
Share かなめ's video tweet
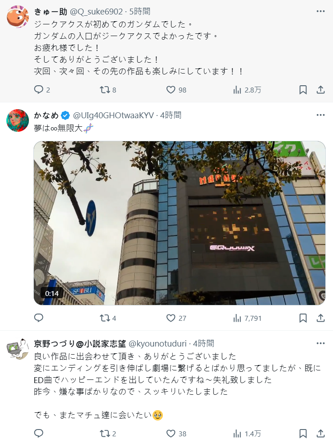320,318
